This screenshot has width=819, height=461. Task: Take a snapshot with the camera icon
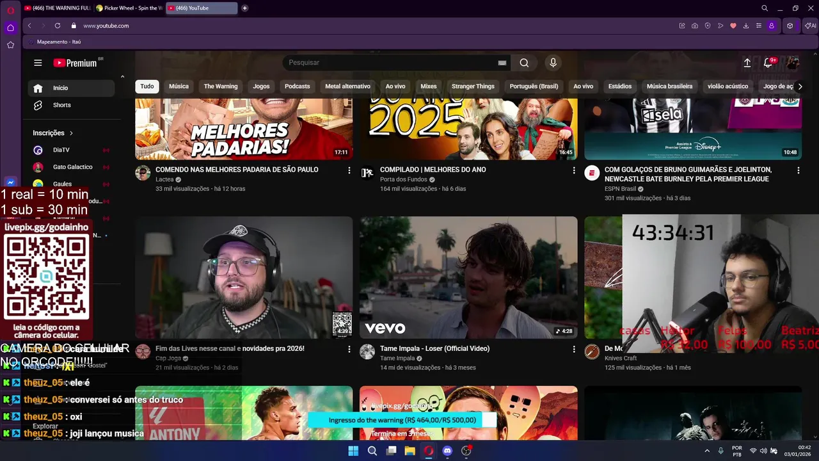pos(695,26)
